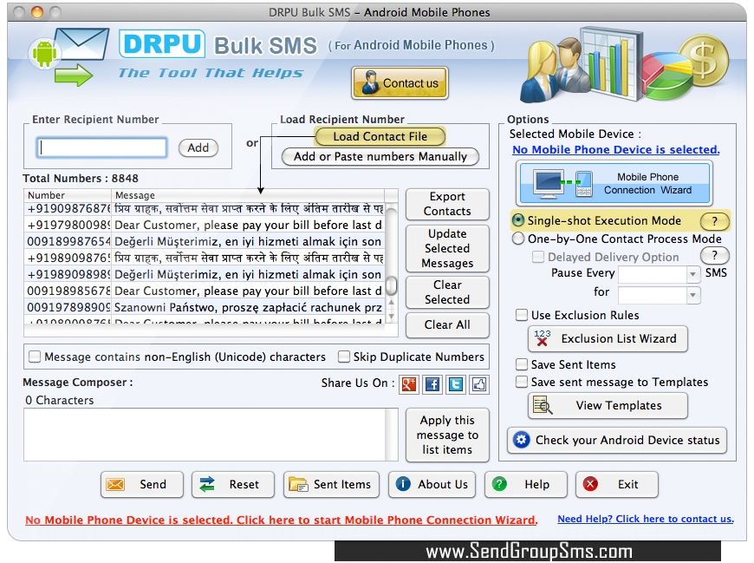Click the contact list scrollbar thumb
Image resolution: width=754 pixels, height=563 pixels.
(x=392, y=285)
